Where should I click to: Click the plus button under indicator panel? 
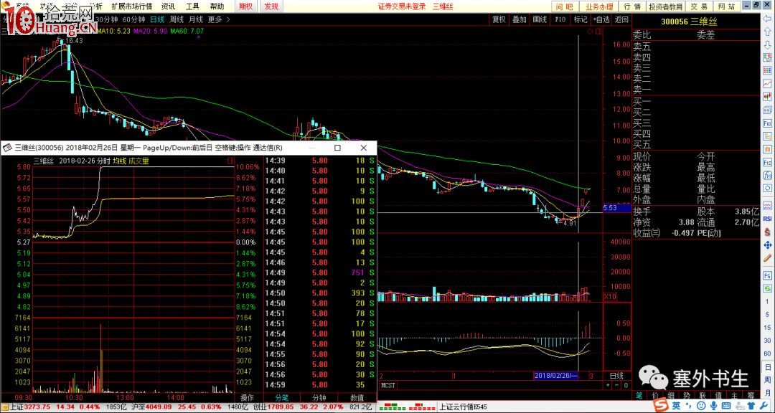click(x=609, y=385)
